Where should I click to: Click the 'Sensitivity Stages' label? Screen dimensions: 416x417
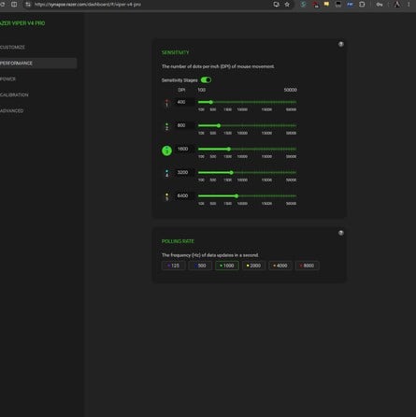(179, 80)
